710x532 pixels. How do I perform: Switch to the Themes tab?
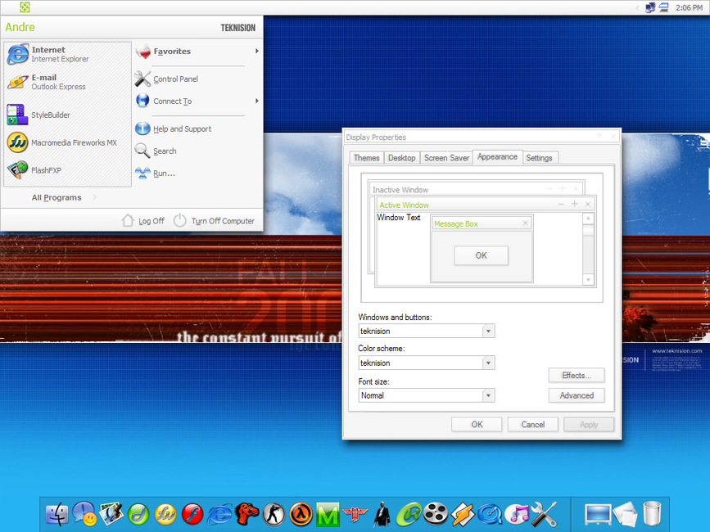tap(366, 158)
